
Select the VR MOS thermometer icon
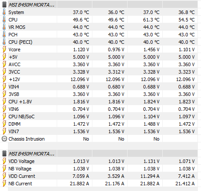[x=4, y=27]
